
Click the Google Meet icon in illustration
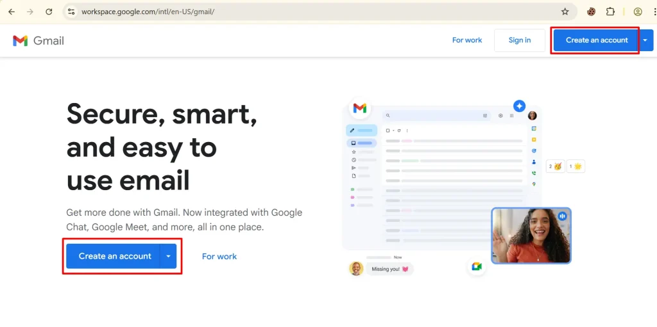point(477,266)
